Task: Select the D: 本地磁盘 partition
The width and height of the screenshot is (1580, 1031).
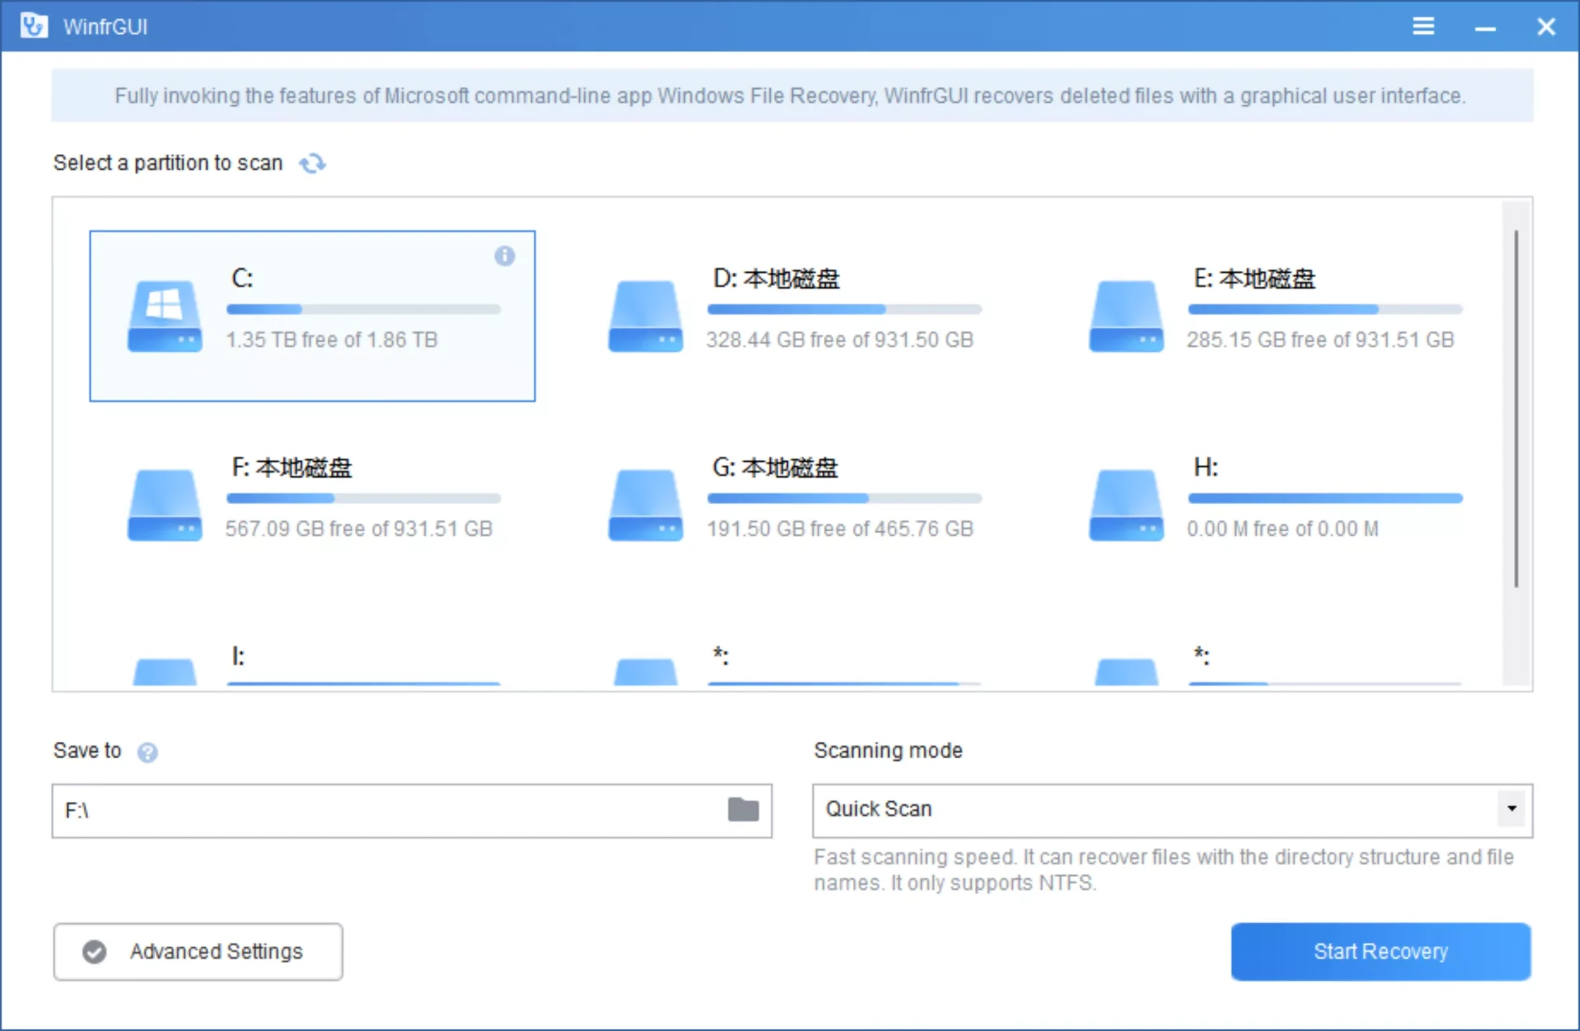Action: pyautogui.click(x=793, y=316)
